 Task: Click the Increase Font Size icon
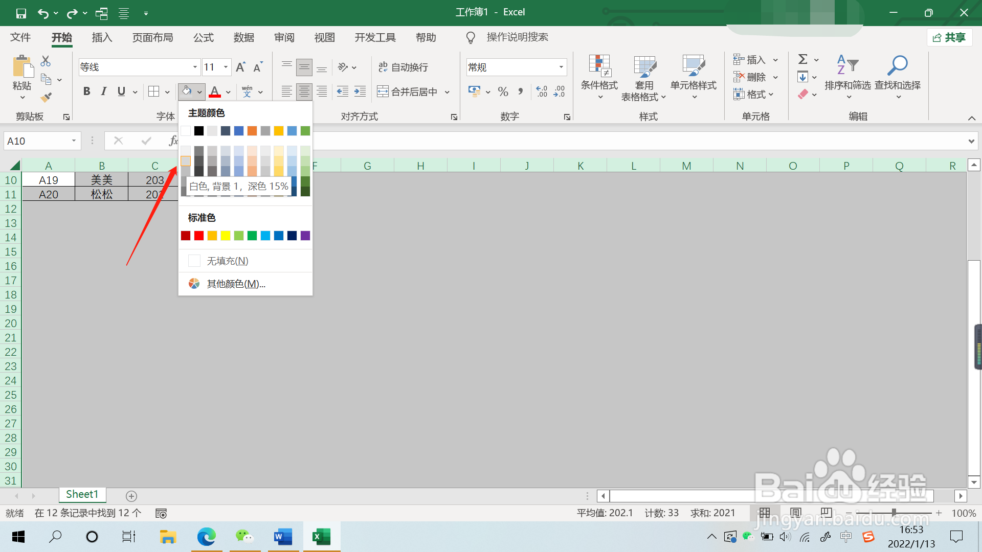pyautogui.click(x=240, y=67)
